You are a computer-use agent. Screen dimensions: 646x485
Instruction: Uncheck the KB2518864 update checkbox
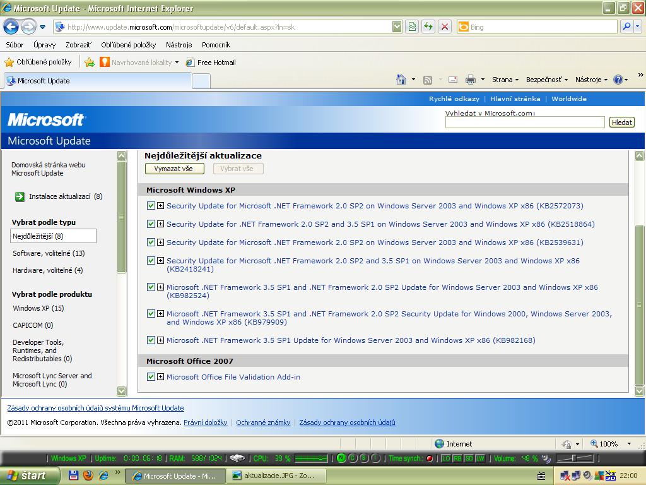coord(151,224)
